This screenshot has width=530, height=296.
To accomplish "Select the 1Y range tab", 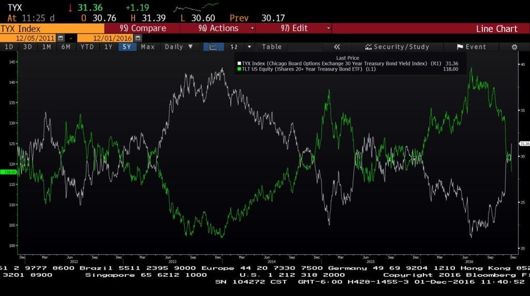I will [108, 47].
